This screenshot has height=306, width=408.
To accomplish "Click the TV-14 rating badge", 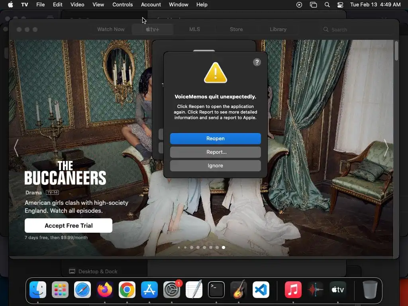I will tap(52, 192).
